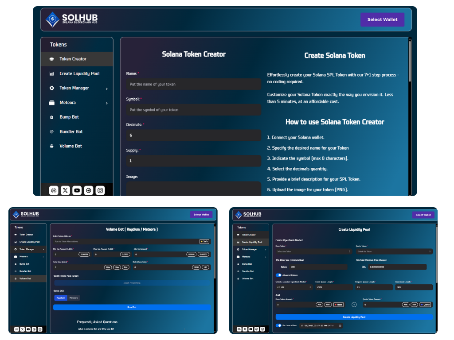
Task: Click the blue Create Liquidity Pool submit button
Action: [x=354, y=317]
